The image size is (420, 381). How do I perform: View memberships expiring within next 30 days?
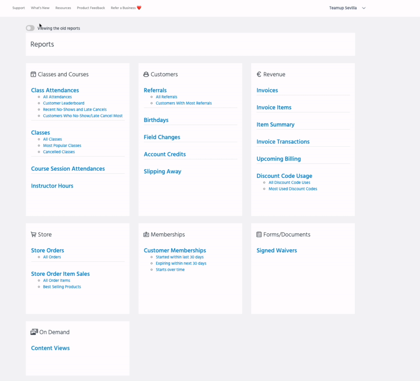pyautogui.click(x=181, y=263)
